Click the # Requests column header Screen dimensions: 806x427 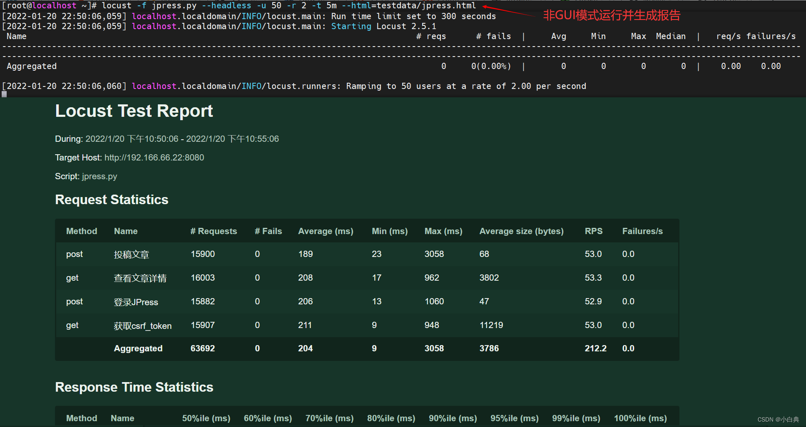pyautogui.click(x=214, y=231)
